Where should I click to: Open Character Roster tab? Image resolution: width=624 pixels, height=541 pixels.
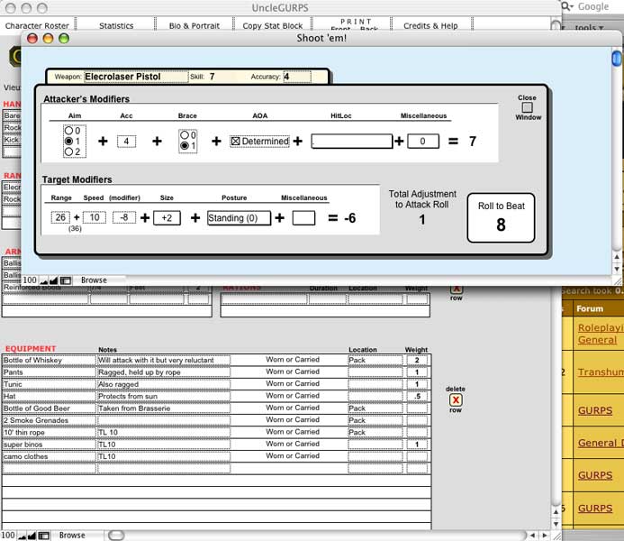[37, 25]
